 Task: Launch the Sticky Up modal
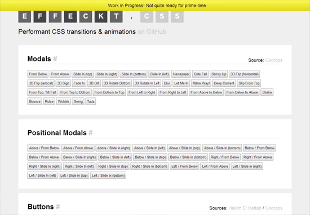click(x=219, y=74)
